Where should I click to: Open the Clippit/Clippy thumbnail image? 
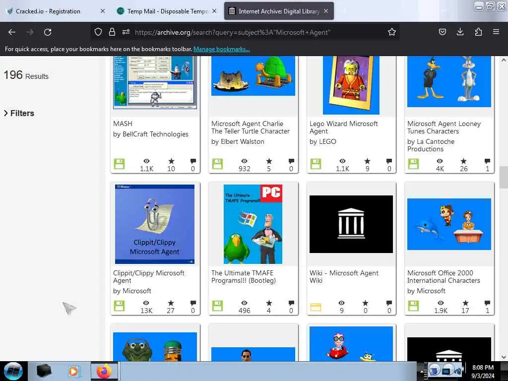click(155, 224)
